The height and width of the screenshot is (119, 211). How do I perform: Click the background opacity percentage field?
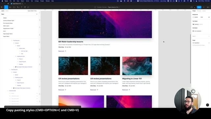click(202, 17)
